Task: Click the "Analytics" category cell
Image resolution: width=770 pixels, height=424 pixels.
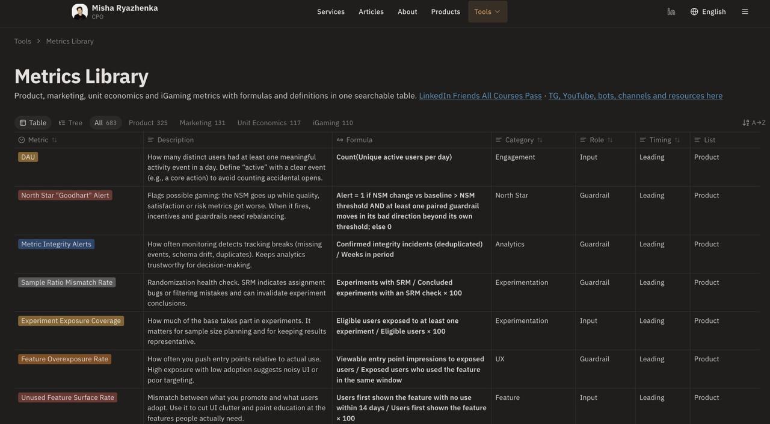Action: click(510, 245)
